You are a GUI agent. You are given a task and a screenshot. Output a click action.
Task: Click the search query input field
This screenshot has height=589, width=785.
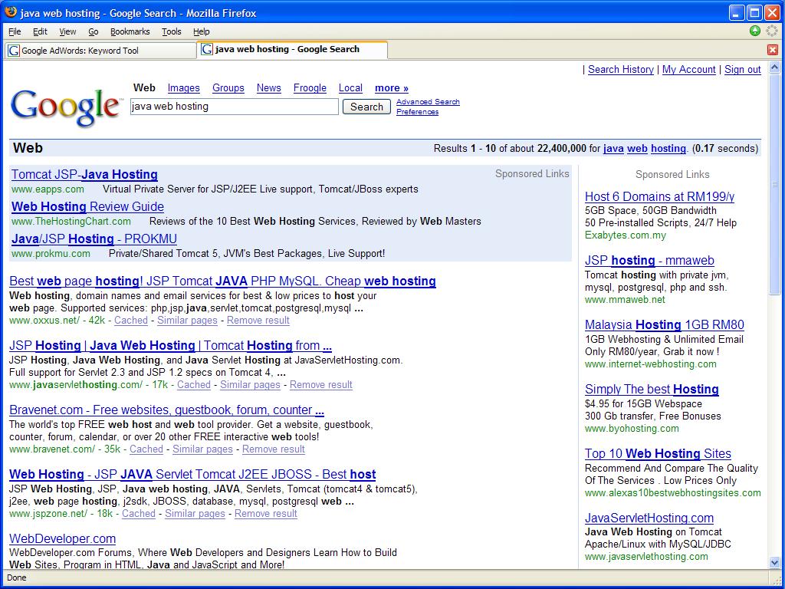[235, 106]
